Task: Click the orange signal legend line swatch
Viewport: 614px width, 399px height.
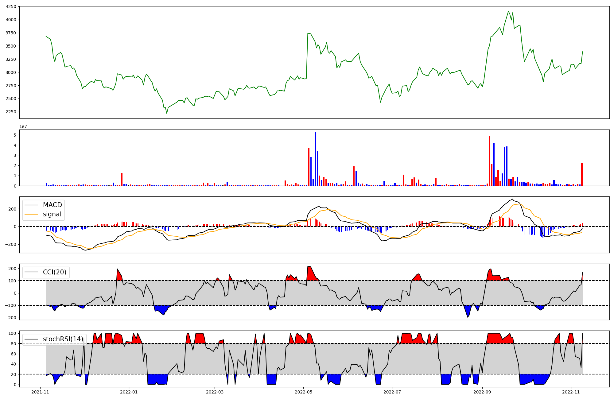Action: coord(31,214)
